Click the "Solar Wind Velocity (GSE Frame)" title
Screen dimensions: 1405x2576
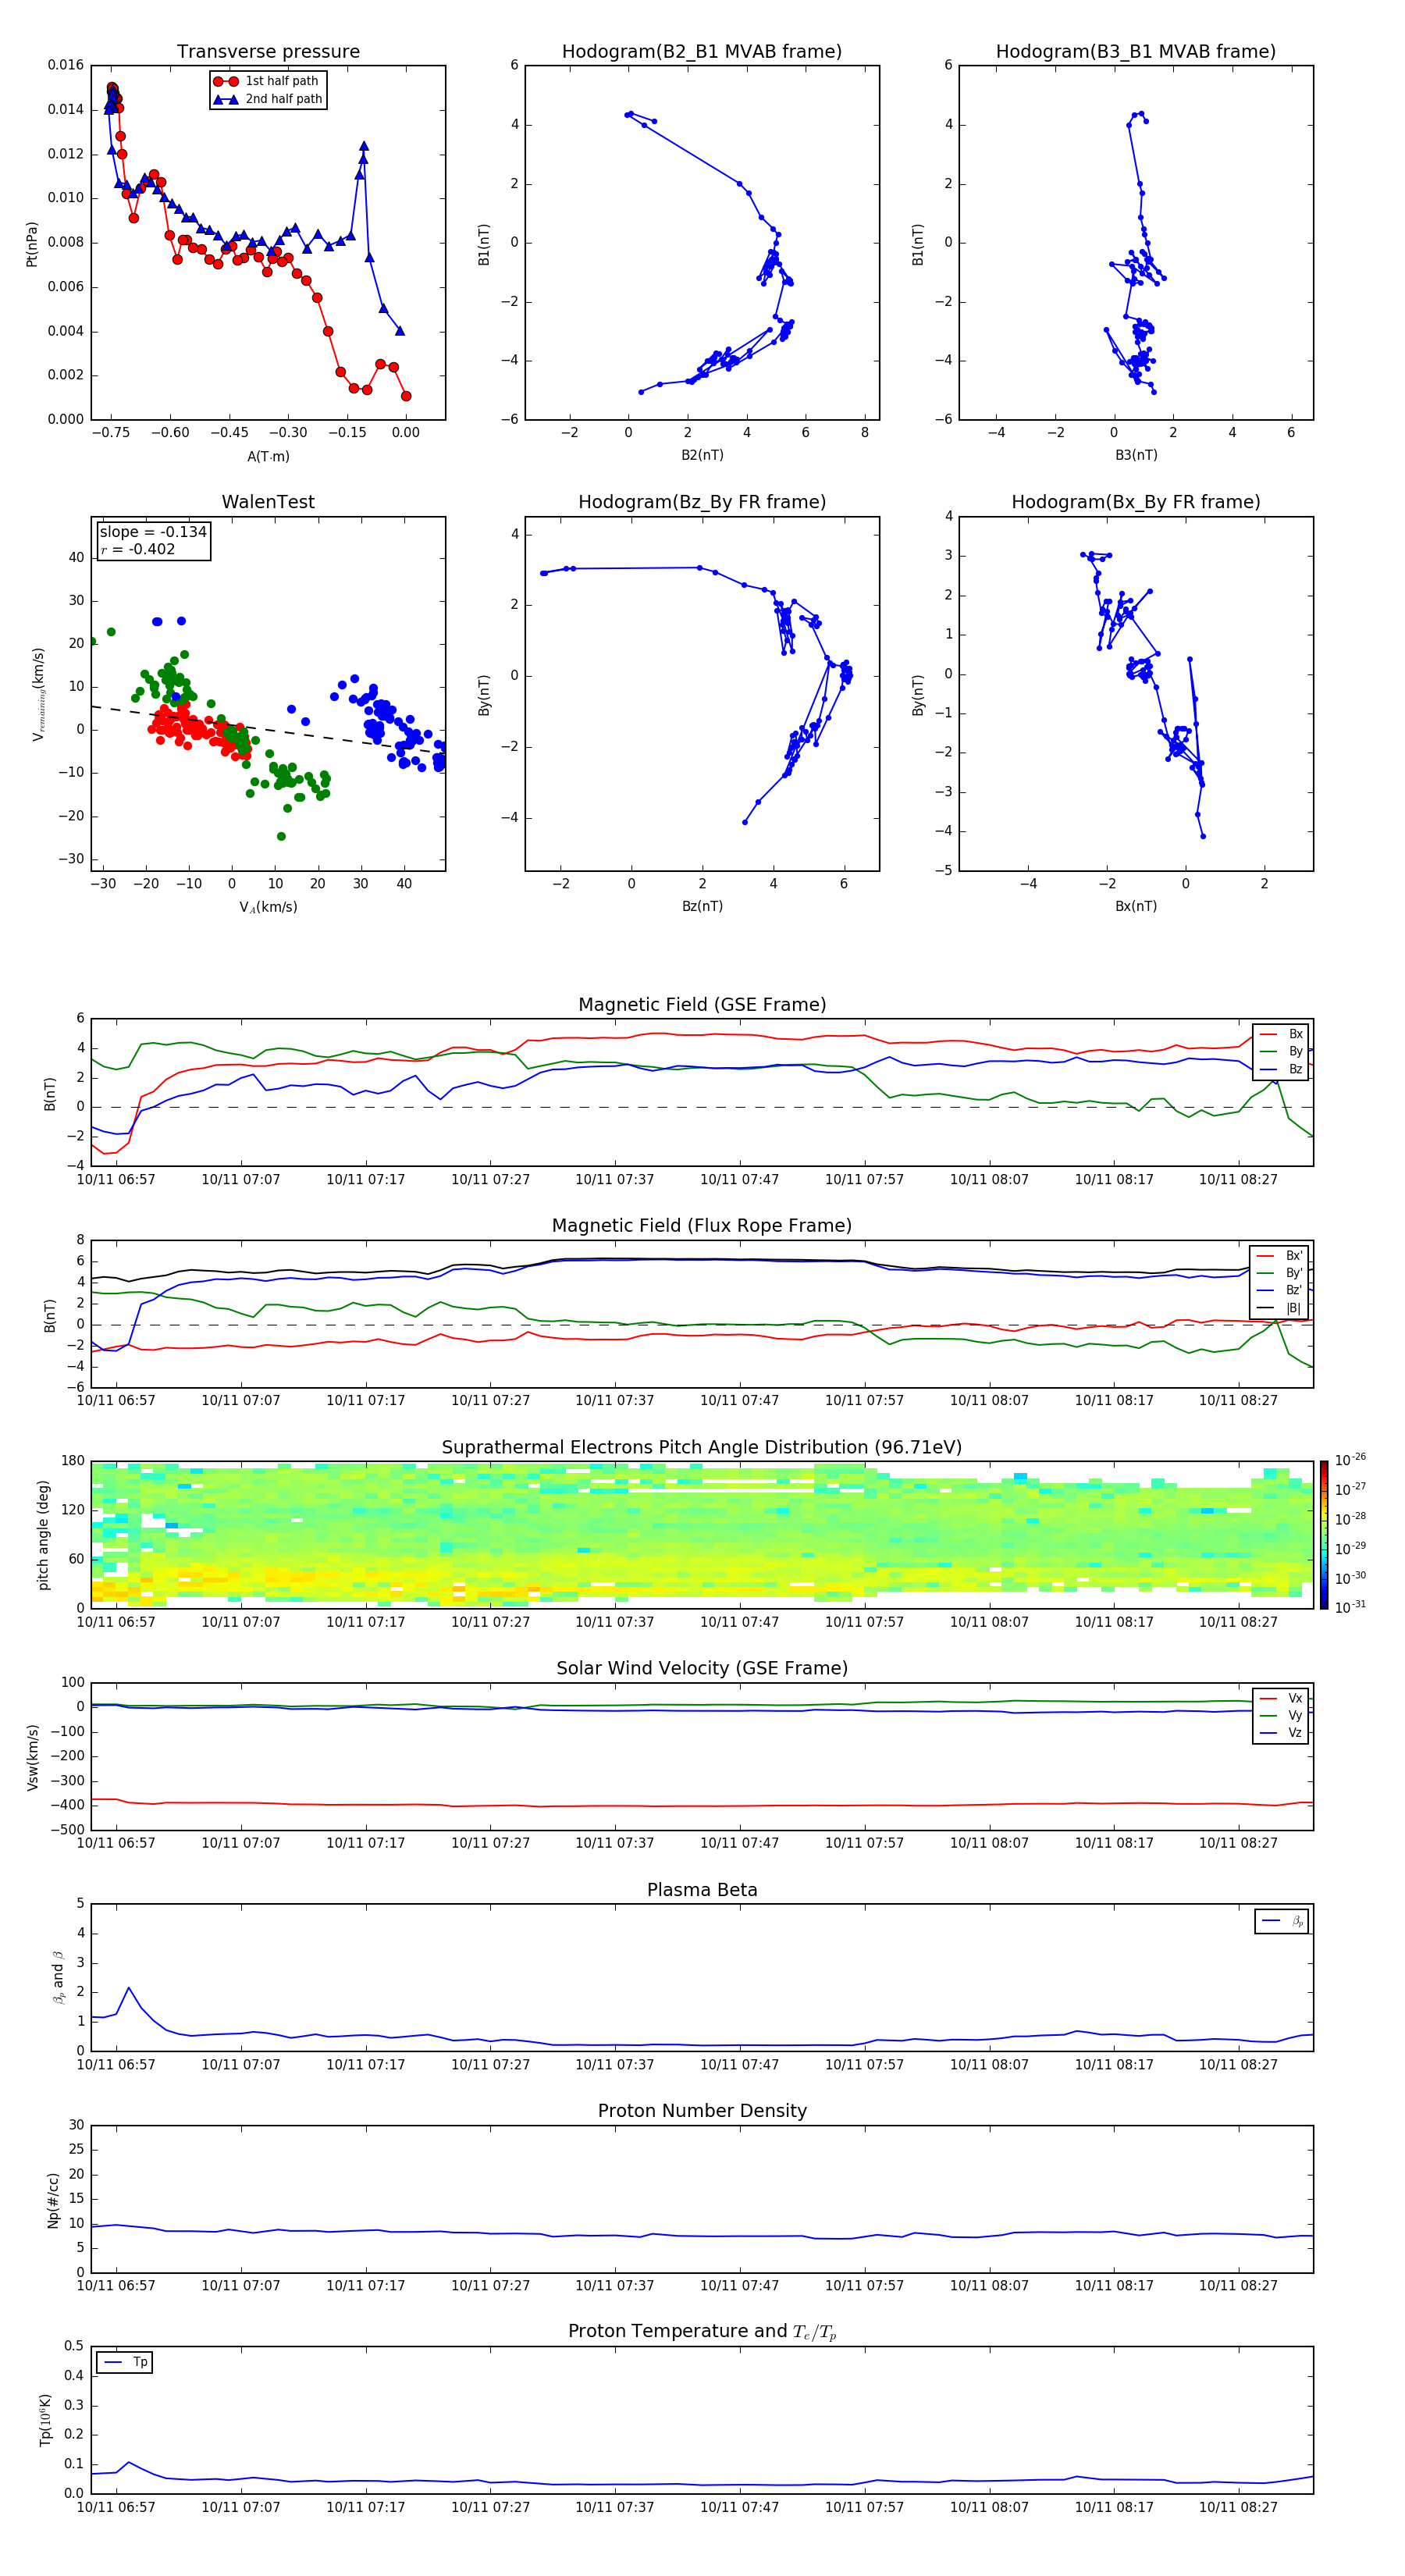(x=702, y=1669)
